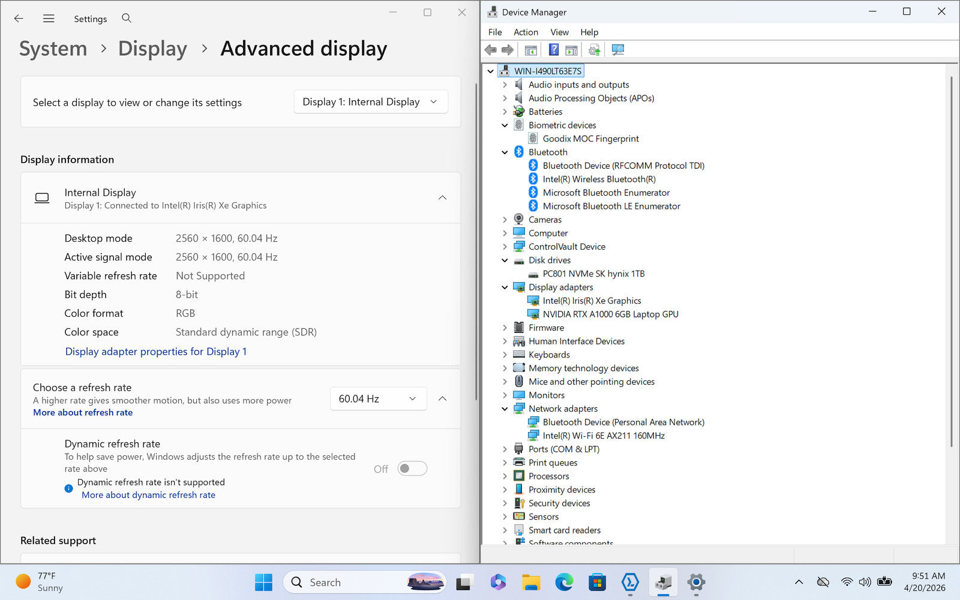Image resolution: width=960 pixels, height=600 pixels.
Task: Open File Explorer from the taskbar
Action: coord(530,582)
